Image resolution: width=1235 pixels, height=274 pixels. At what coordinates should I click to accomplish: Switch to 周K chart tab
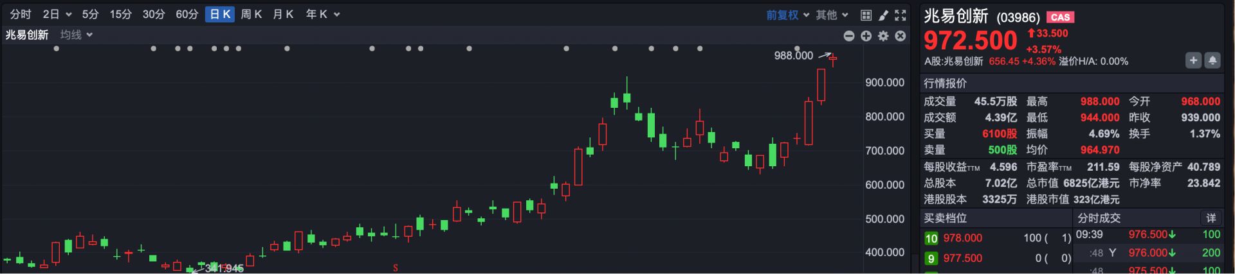[251, 14]
